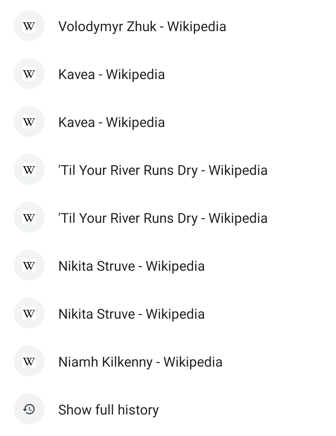The width and height of the screenshot is (336, 436).
Task: Click the favicon of the second 'Til Your River Runs Dry entry
Action: tap(29, 218)
